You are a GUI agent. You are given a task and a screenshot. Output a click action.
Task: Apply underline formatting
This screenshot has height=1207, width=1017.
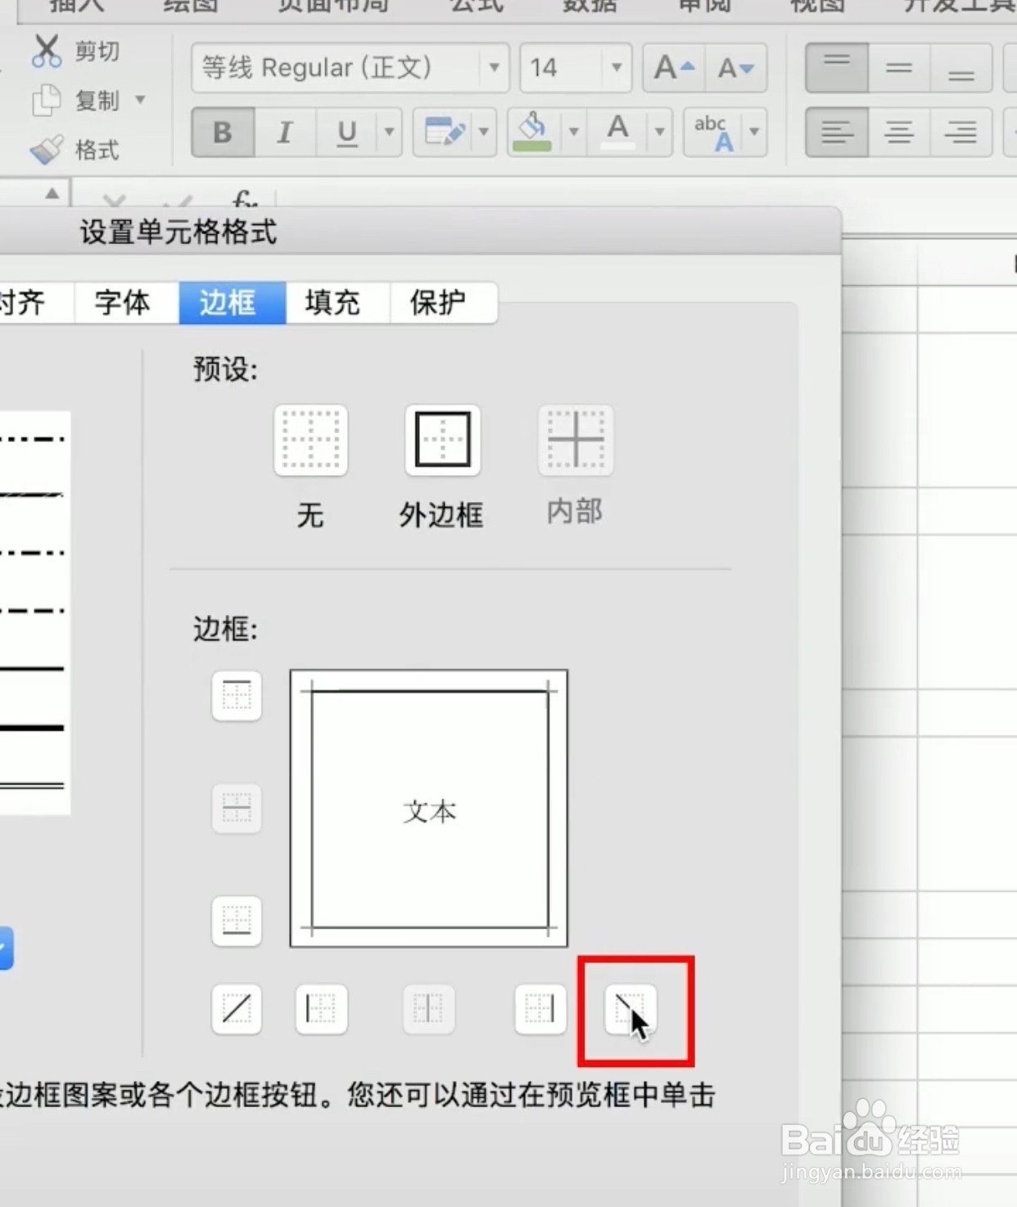tap(345, 132)
